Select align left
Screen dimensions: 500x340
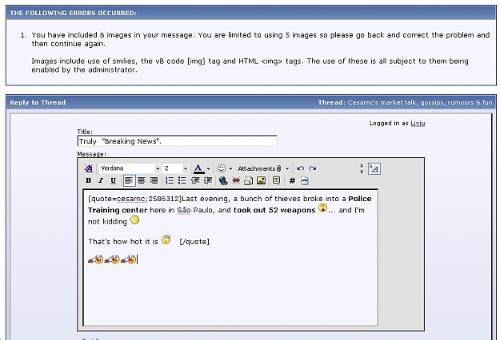coord(129,180)
